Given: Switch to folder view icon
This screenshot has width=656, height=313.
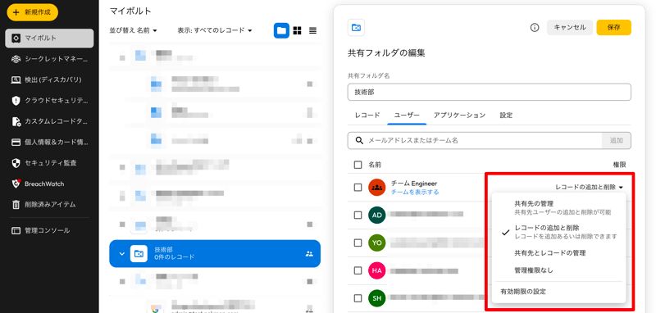Looking at the screenshot, I should coord(281,30).
